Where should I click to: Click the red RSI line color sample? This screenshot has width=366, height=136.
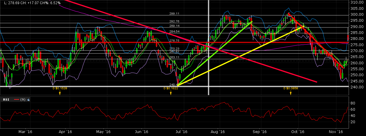click(16, 100)
